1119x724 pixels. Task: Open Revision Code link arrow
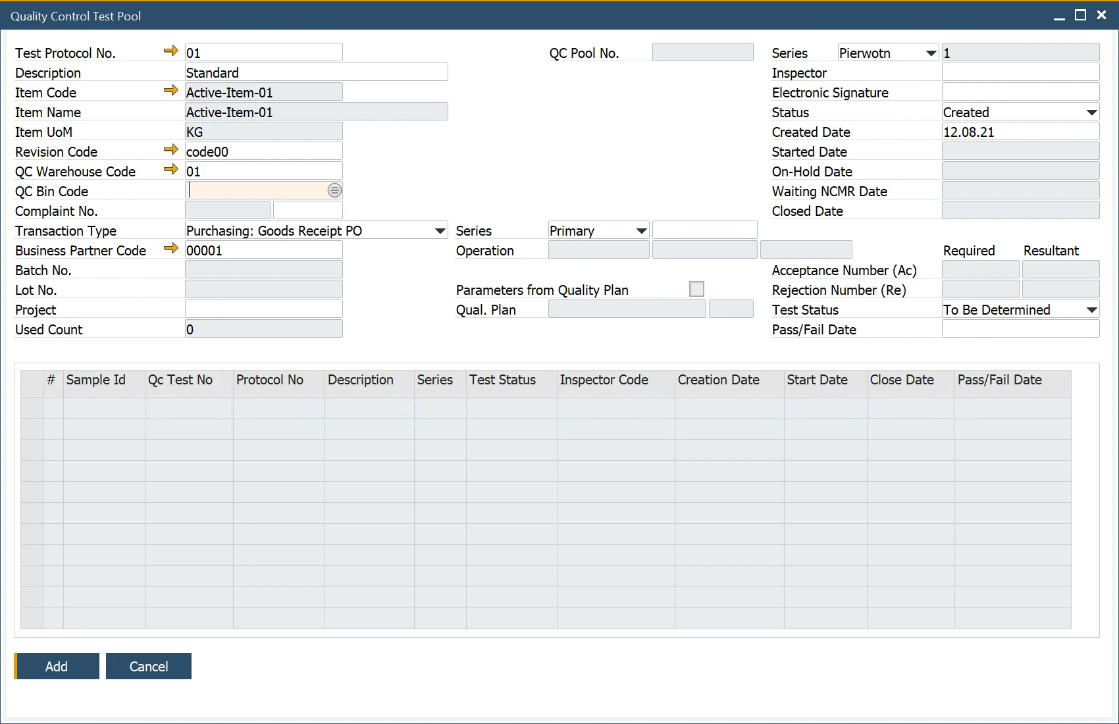pyautogui.click(x=170, y=150)
